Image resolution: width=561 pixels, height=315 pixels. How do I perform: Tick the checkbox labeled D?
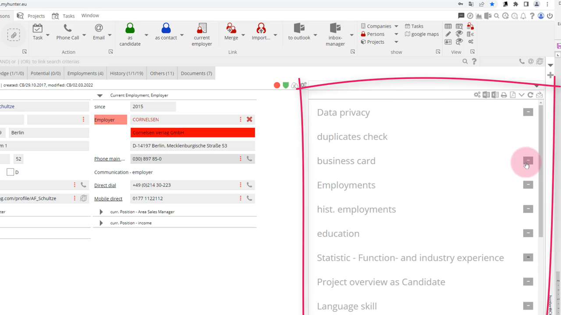10,172
